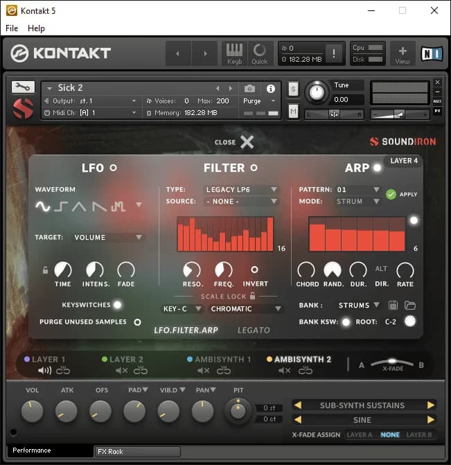Toggle Purge Unused Samples option
The image size is (451, 465).
[137, 322]
